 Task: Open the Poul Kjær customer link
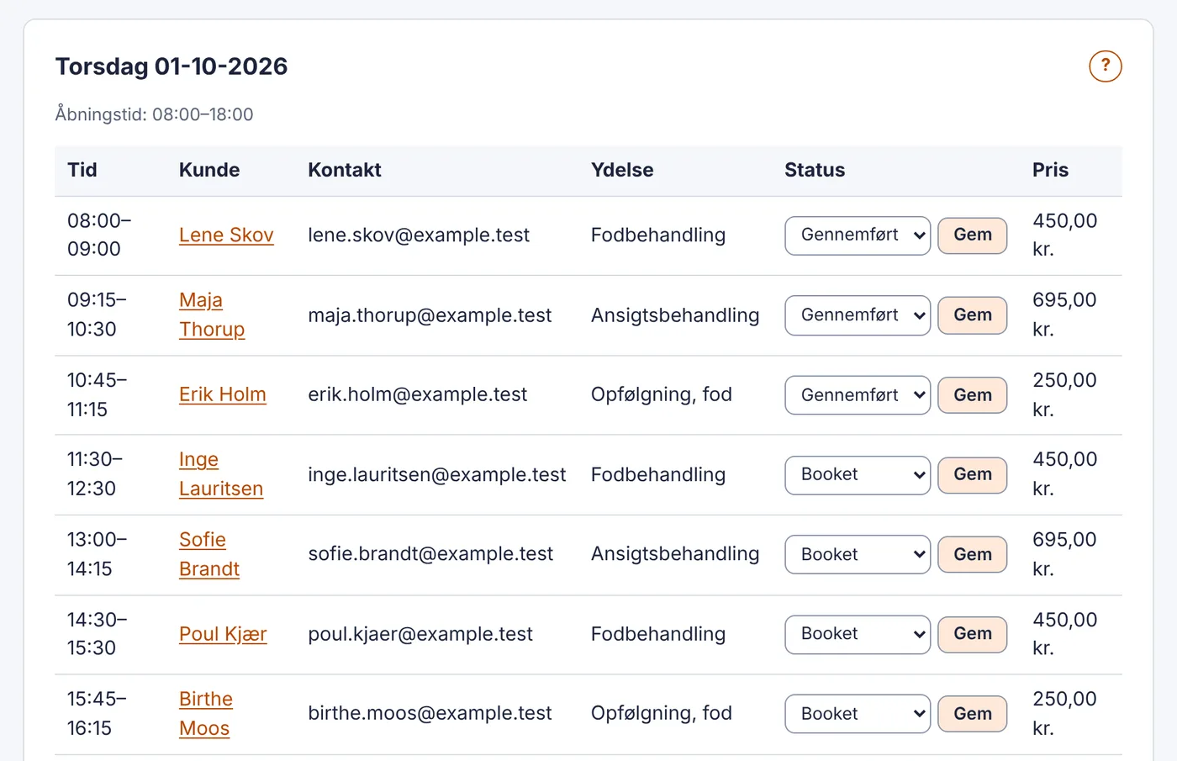click(x=223, y=634)
